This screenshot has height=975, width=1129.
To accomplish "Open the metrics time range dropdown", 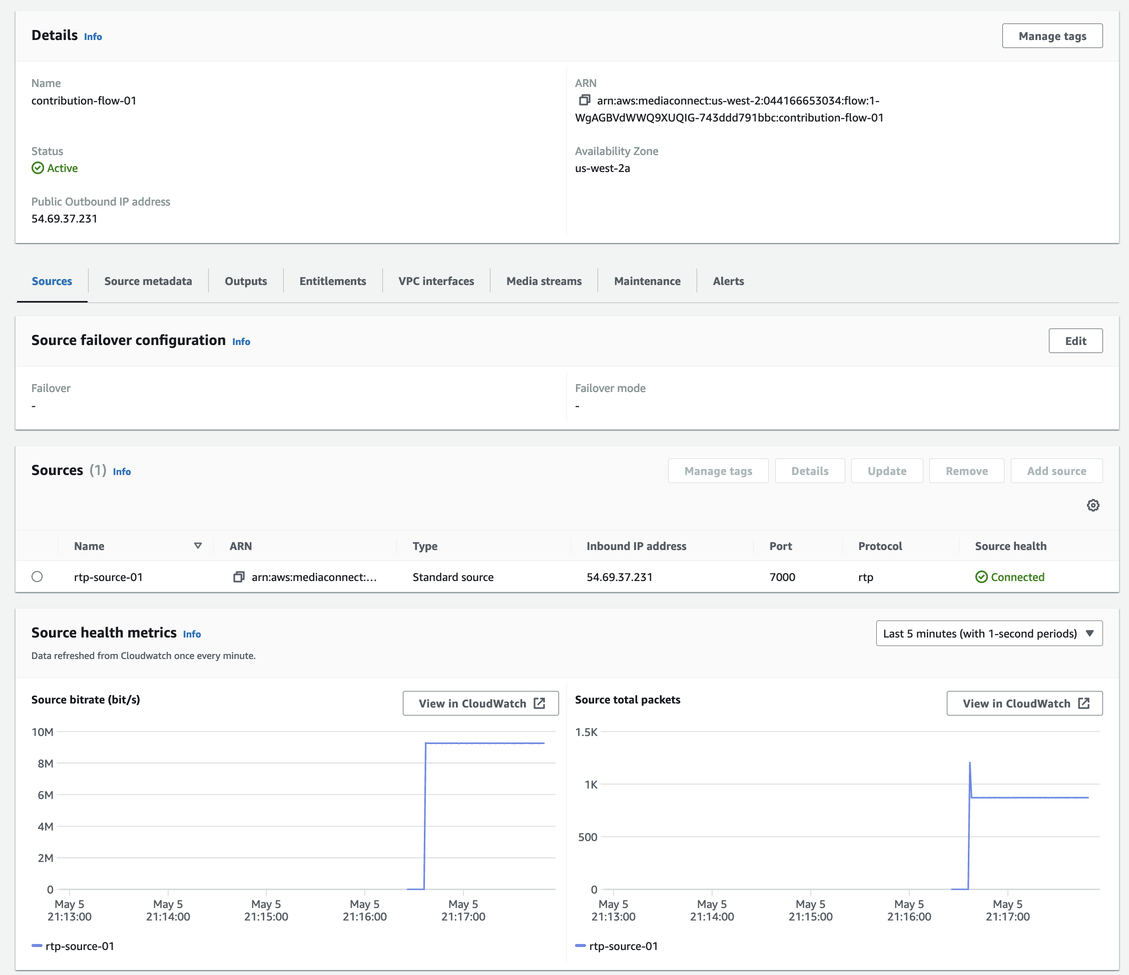I will pyautogui.click(x=988, y=633).
